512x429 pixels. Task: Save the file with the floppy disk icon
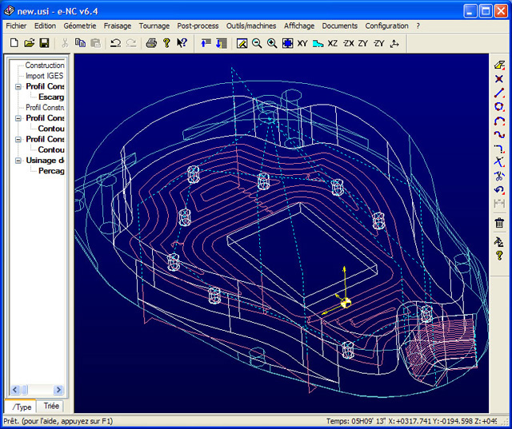(x=44, y=43)
